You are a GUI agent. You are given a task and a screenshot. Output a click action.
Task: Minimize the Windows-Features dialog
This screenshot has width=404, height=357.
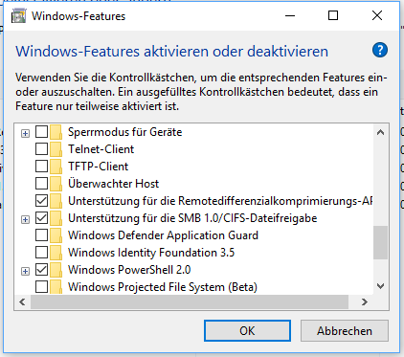tap(290, 15)
